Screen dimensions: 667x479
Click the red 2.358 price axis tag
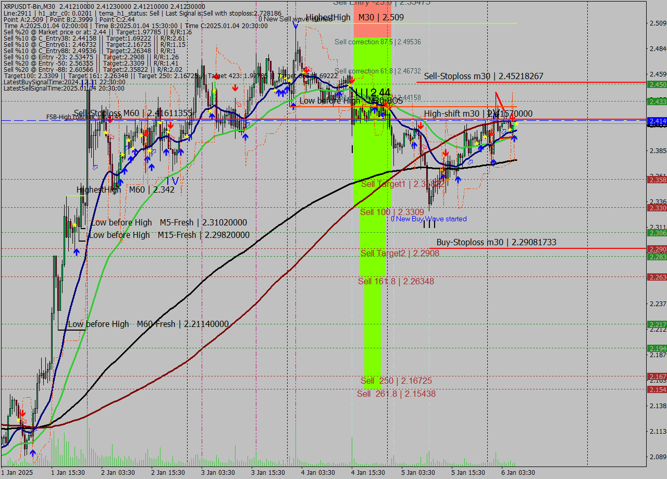(657, 180)
